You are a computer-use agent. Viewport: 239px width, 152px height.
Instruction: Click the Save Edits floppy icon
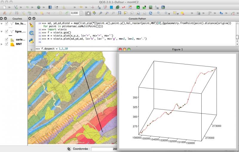tap(16, 13)
